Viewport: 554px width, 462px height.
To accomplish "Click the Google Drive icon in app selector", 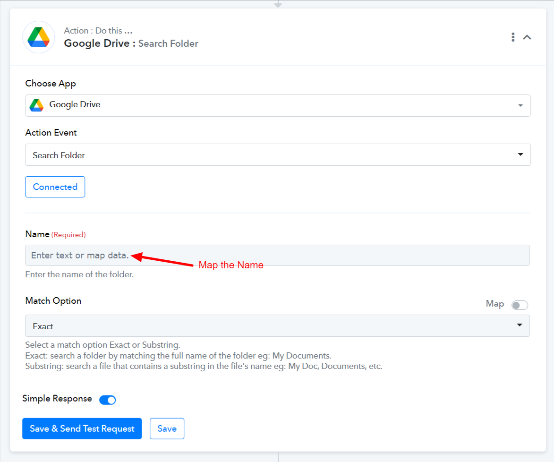I will tap(36, 105).
